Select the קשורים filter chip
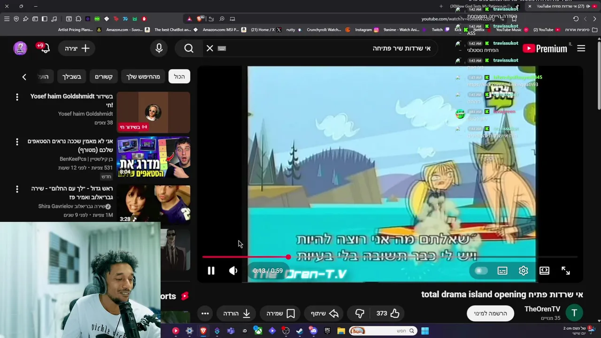601x338 pixels. (x=104, y=77)
